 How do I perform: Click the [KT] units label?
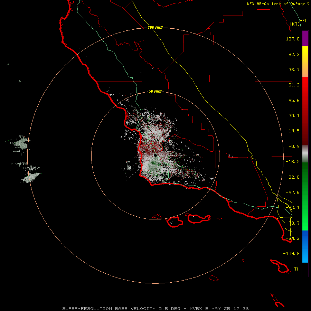295,24
